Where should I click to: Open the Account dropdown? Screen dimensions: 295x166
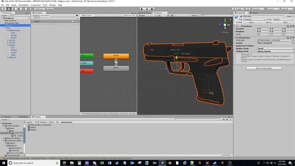pos(258,9)
